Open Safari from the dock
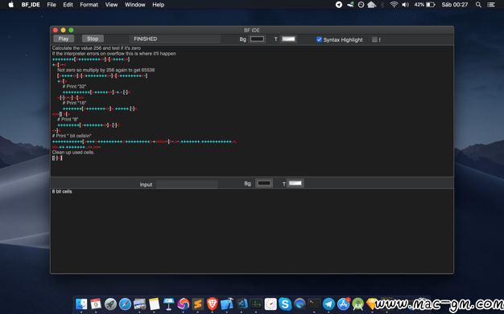The height and width of the screenshot is (314, 504). [x=125, y=304]
